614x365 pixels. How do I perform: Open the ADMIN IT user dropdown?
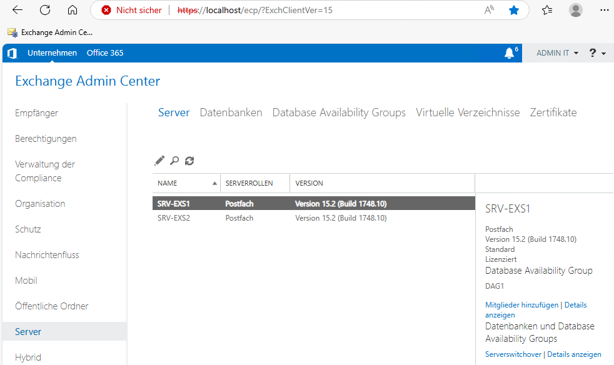557,53
